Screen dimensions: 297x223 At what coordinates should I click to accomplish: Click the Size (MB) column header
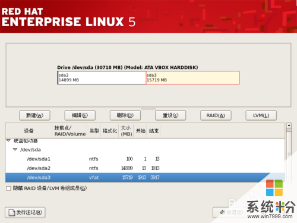coord(126,131)
